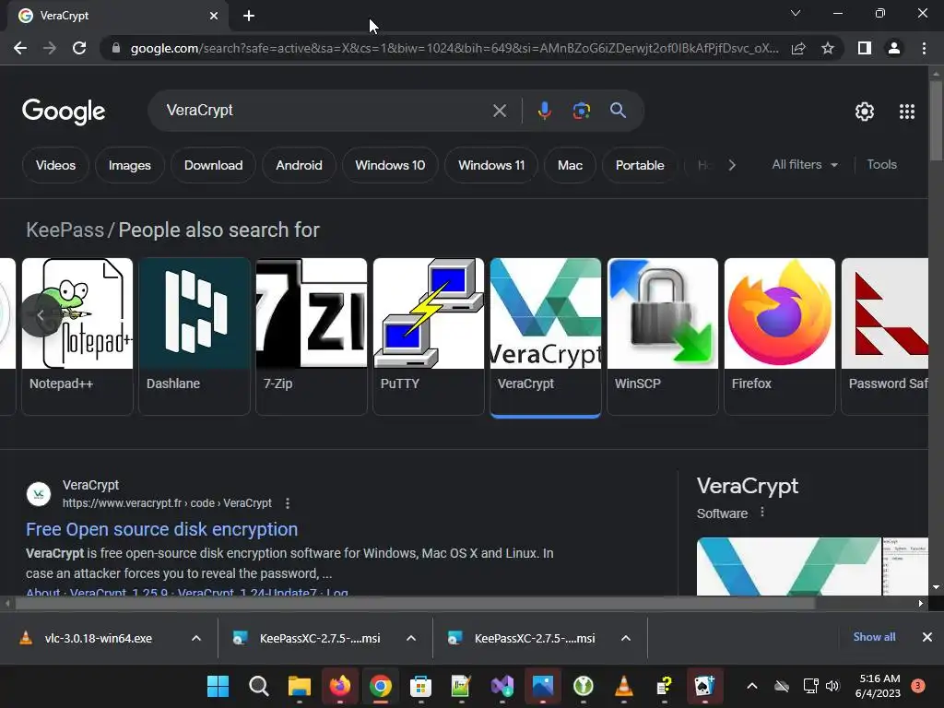Image resolution: width=944 pixels, height=708 pixels.
Task: Open VLC media player from the taskbar
Action: tap(624, 686)
